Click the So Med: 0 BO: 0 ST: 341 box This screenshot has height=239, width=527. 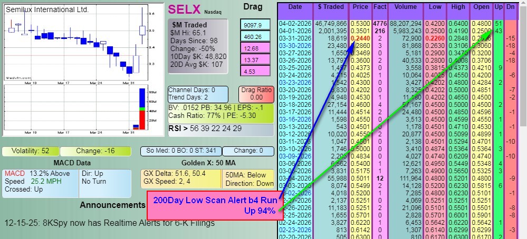point(181,151)
